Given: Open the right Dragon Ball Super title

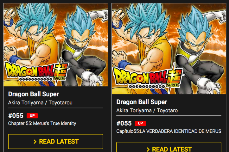Looking at the screenshot, I should click(142, 102).
